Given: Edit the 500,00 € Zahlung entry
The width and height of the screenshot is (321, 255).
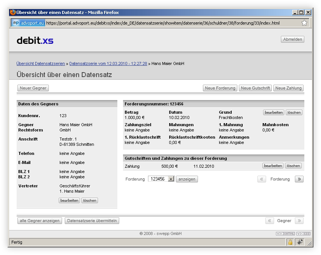Looking at the screenshot, I should pyautogui.click(x=273, y=166).
